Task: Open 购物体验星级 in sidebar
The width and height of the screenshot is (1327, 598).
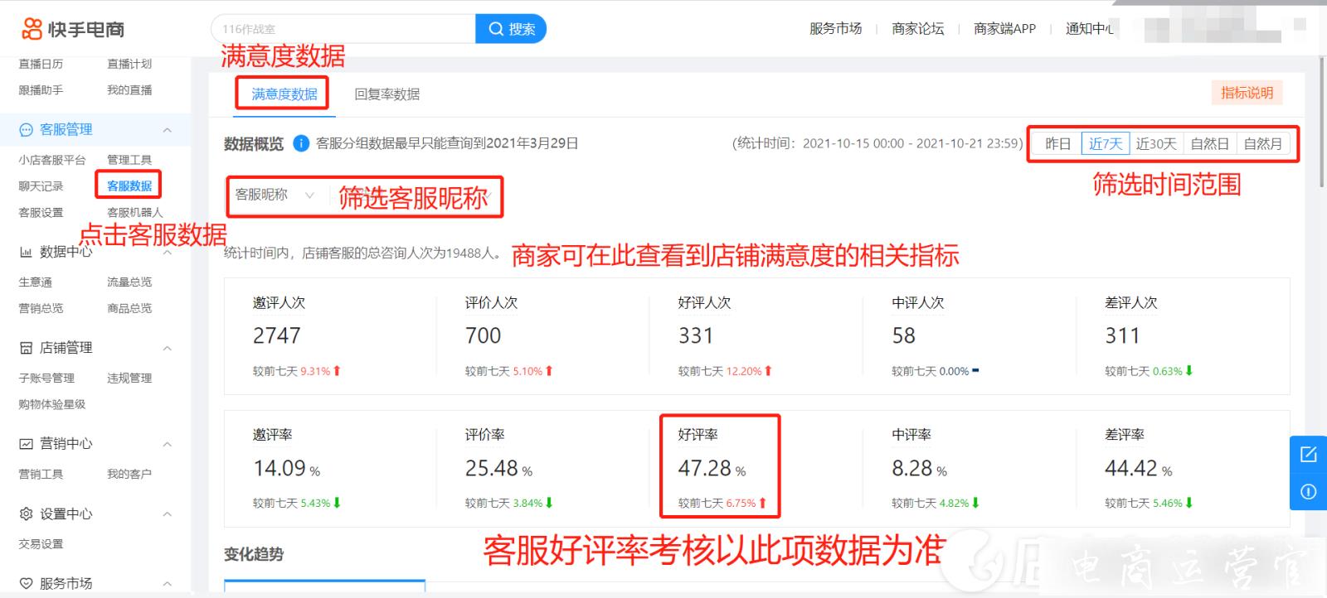Action: pos(52,405)
